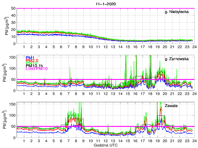Click the bottom panel PM y-axis label
198x148 pixels.
pyautogui.click(x=6, y=120)
